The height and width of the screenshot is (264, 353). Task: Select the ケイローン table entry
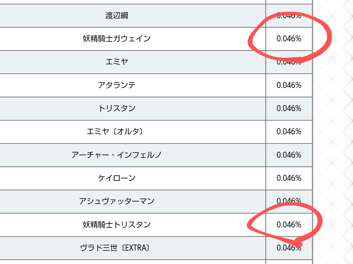tap(117, 178)
